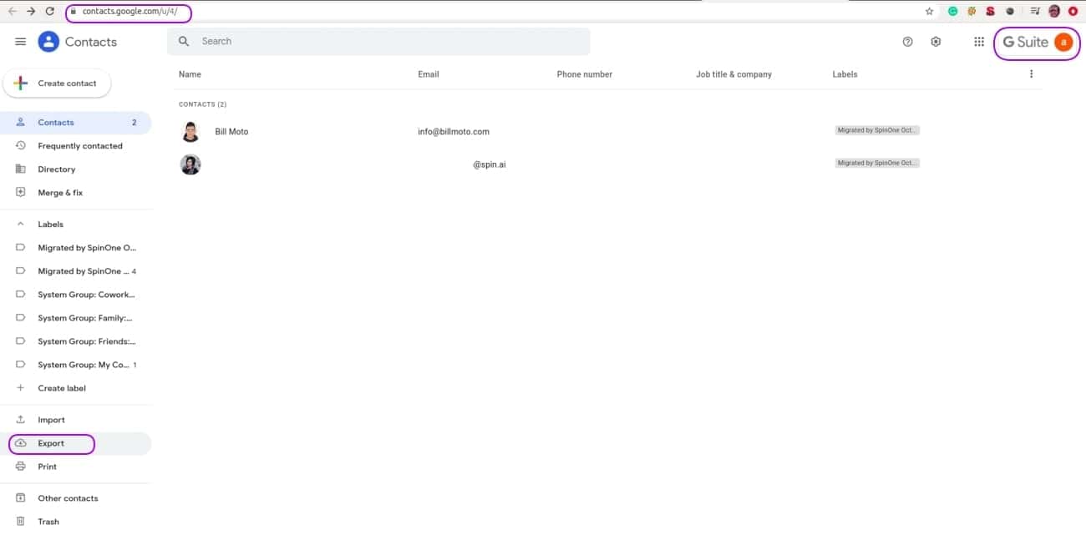
Task: Select Other contacts in the sidebar
Action: pyautogui.click(x=67, y=497)
